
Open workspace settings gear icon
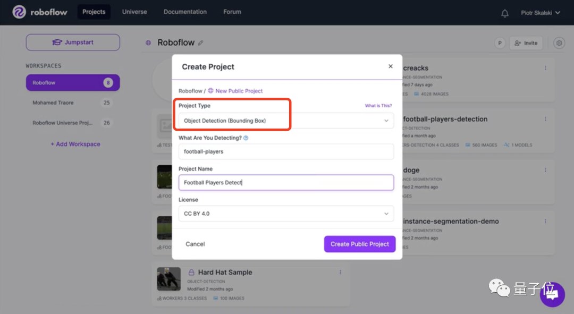(559, 43)
